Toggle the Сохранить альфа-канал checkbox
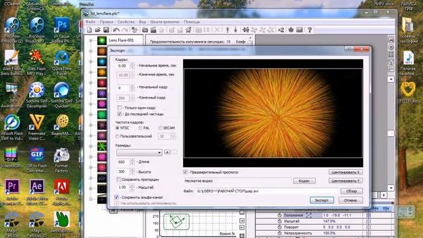 pos(116,197)
